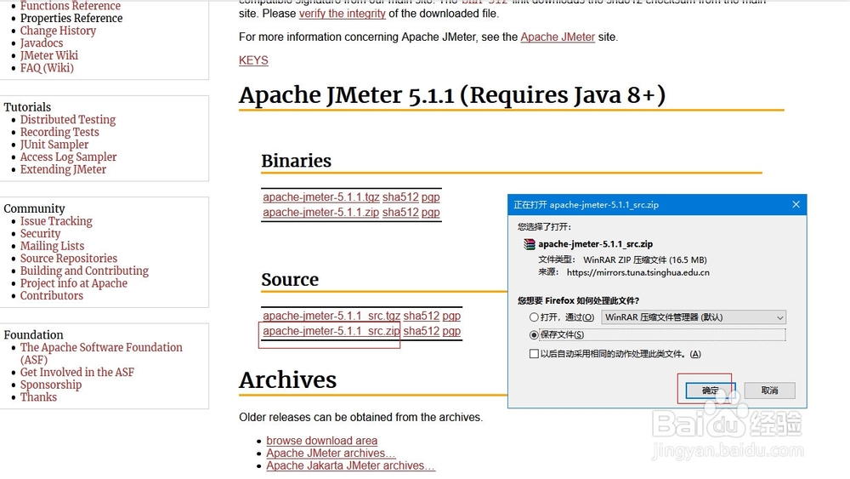Open Source Repositories link
The width and height of the screenshot is (850, 479).
pyautogui.click(x=69, y=258)
